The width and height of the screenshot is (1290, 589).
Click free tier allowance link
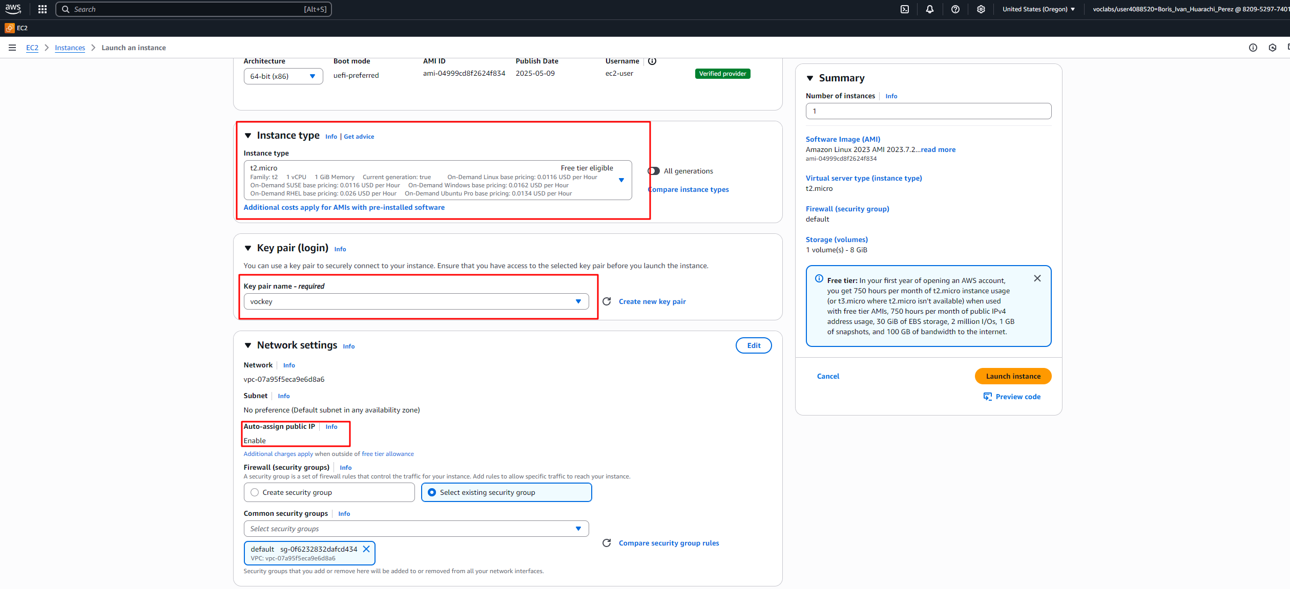click(x=388, y=454)
